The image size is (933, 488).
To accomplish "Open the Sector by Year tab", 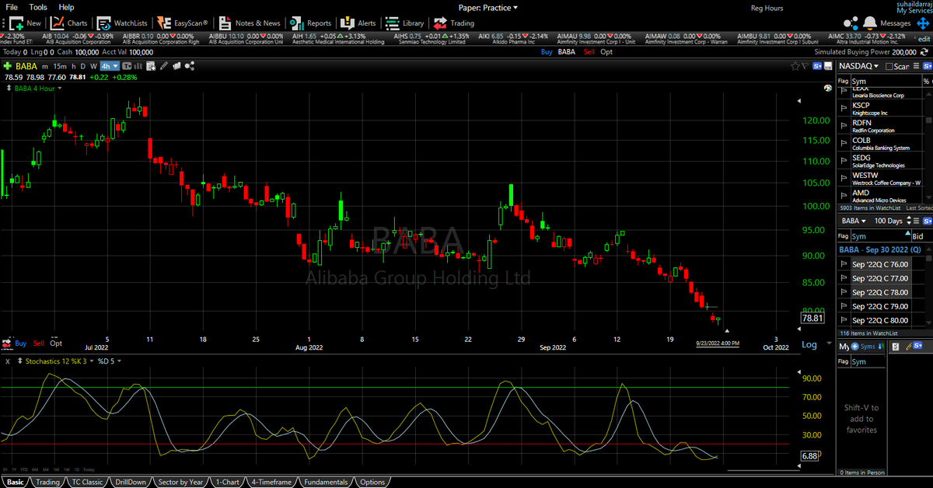I will point(180,482).
